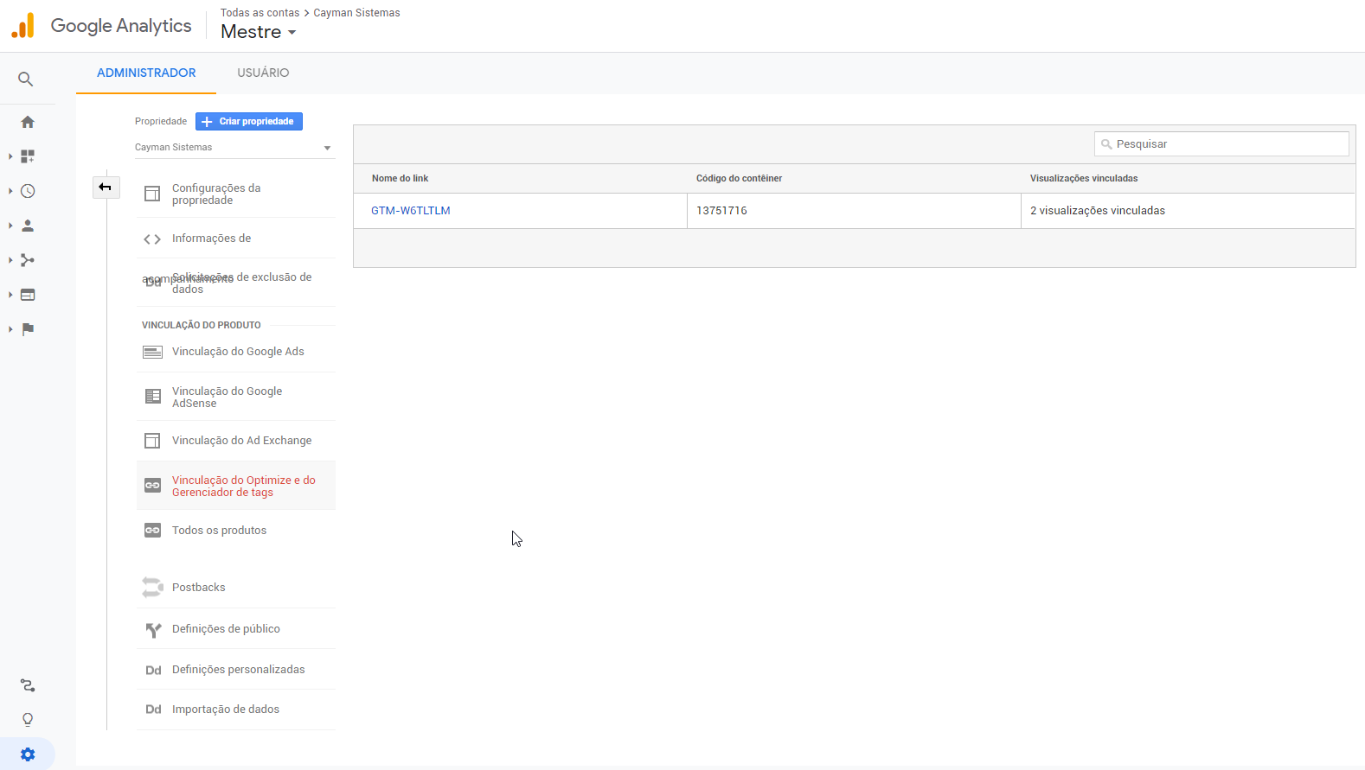1365x770 pixels.
Task: Switch to ADMINISTRADOR tab
Action: [x=146, y=73]
